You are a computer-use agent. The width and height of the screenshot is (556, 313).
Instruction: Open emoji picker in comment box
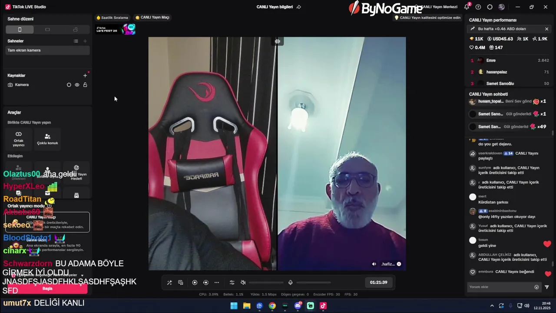(x=536, y=287)
